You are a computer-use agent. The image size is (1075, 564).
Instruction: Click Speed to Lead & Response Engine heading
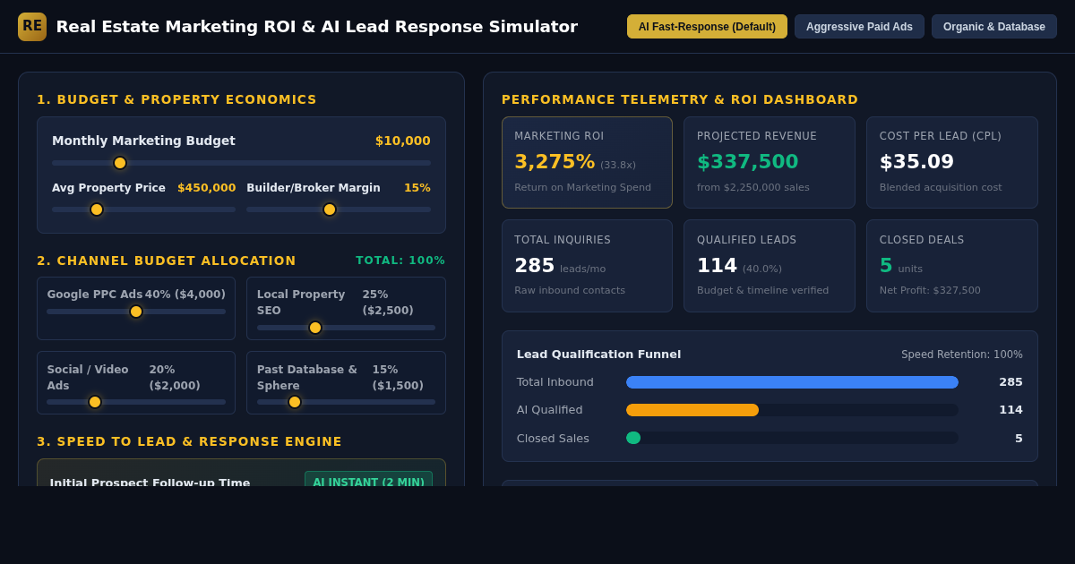click(x=189, y=441)
